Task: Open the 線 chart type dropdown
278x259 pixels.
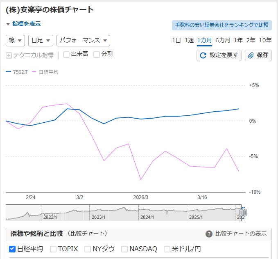Action: click(16, 40)
